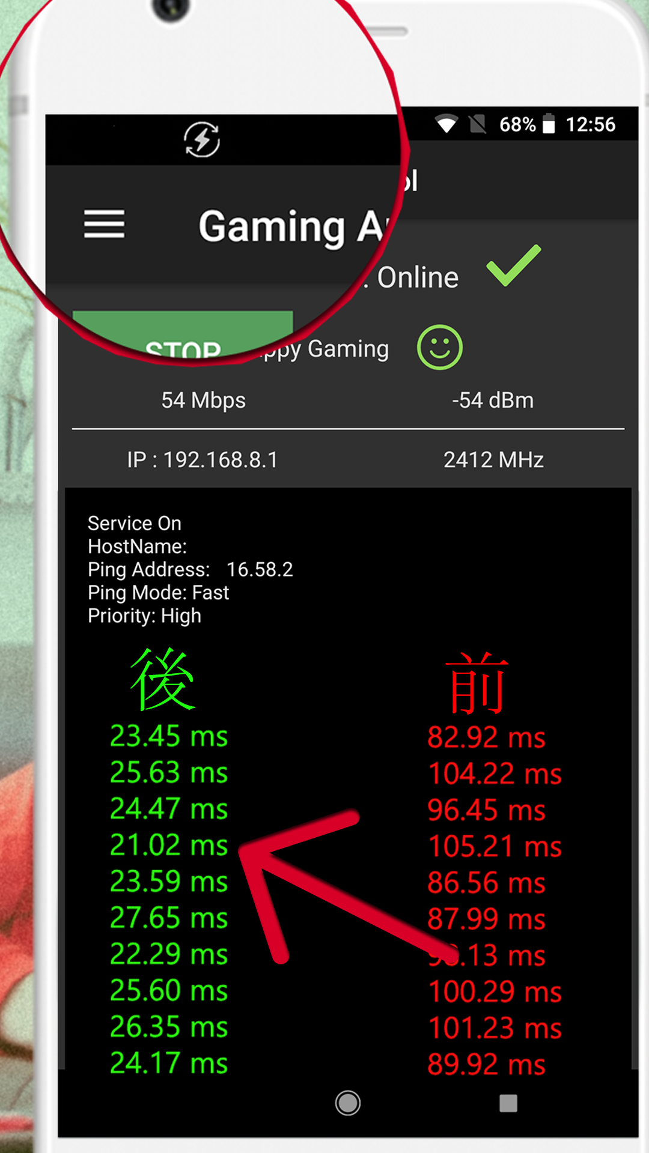Tap the lightning bolt sync notification icon
Screen dimensions: 649x1153
tap(202, 139)
